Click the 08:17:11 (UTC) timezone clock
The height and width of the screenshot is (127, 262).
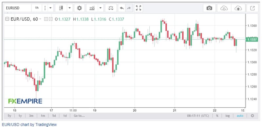coord(198,116)
